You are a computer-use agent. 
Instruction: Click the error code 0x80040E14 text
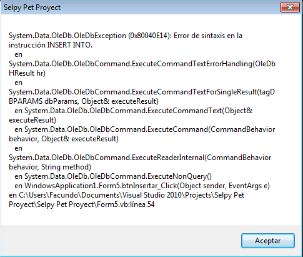click(x=148, y=36)
